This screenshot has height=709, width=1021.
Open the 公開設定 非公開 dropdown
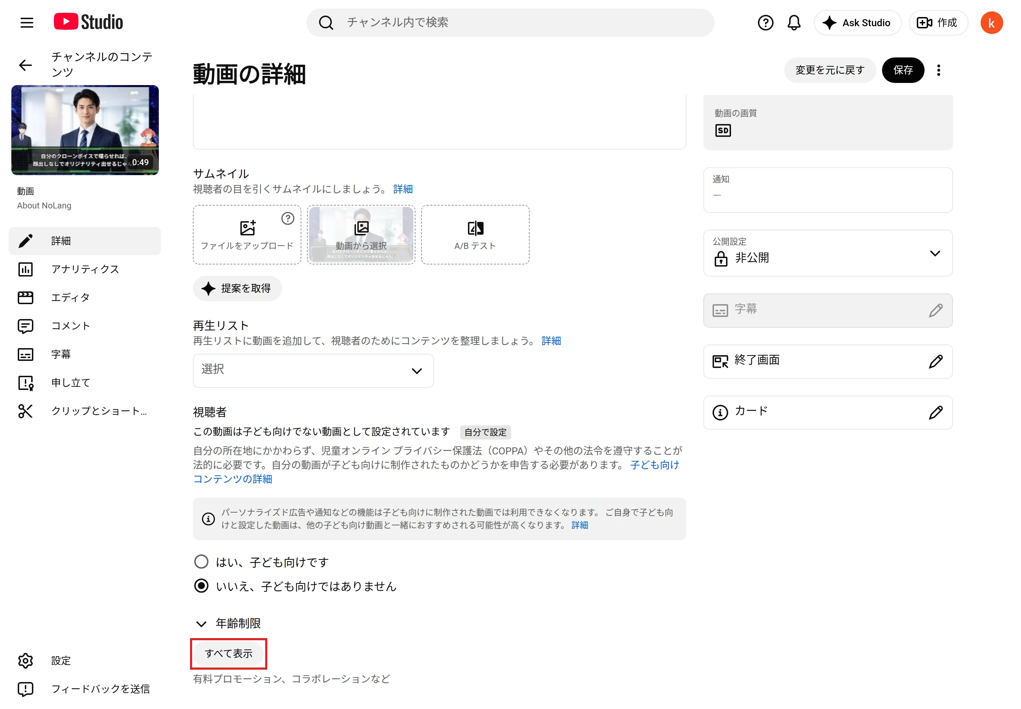pos(827,253)
